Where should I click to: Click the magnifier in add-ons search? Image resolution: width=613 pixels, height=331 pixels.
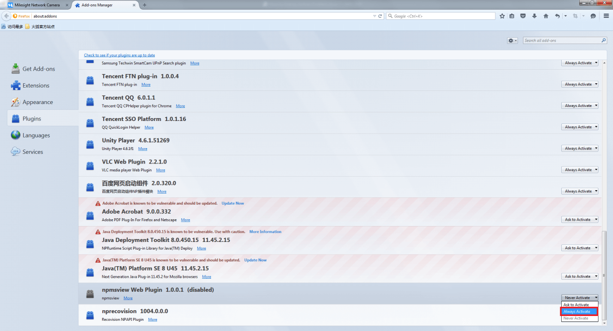pos(603,41)
